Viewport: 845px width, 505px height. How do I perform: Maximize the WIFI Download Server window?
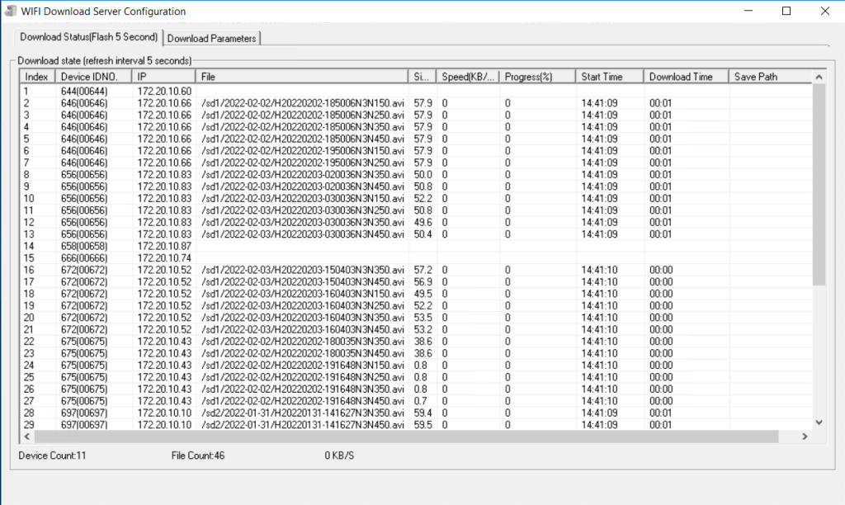click(786, 12)
